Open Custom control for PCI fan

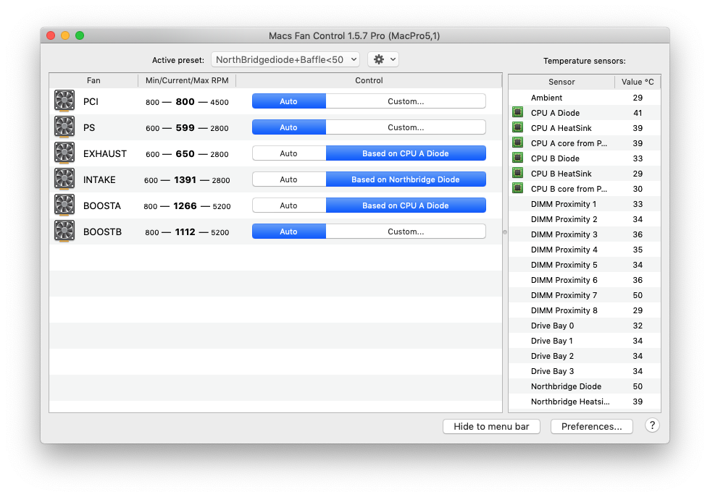coord(406,101)
